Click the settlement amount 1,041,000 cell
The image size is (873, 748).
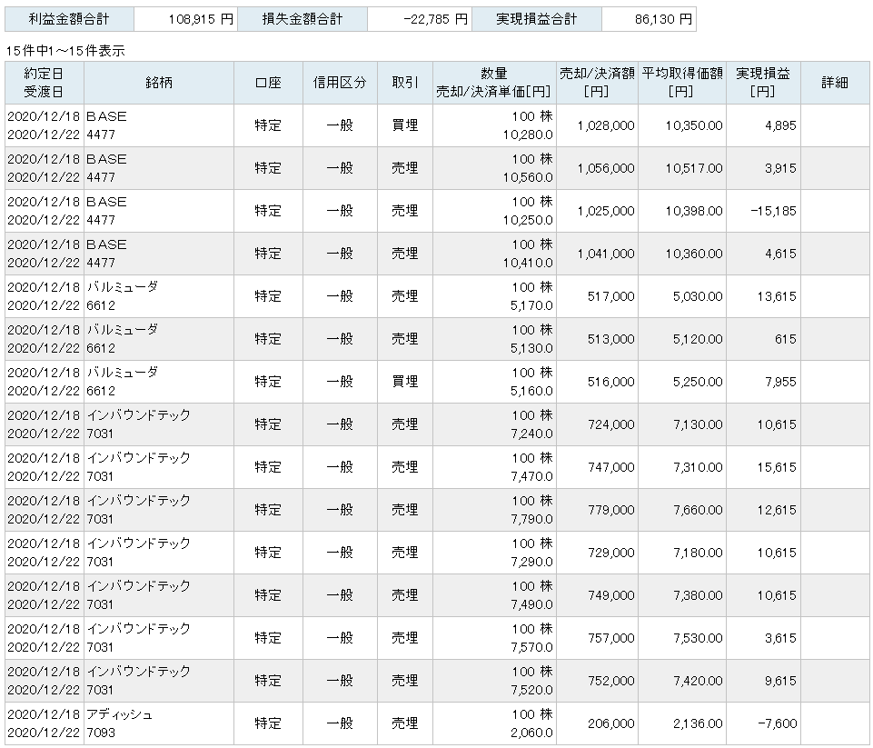pyautogui.click(x=597, y=254)
